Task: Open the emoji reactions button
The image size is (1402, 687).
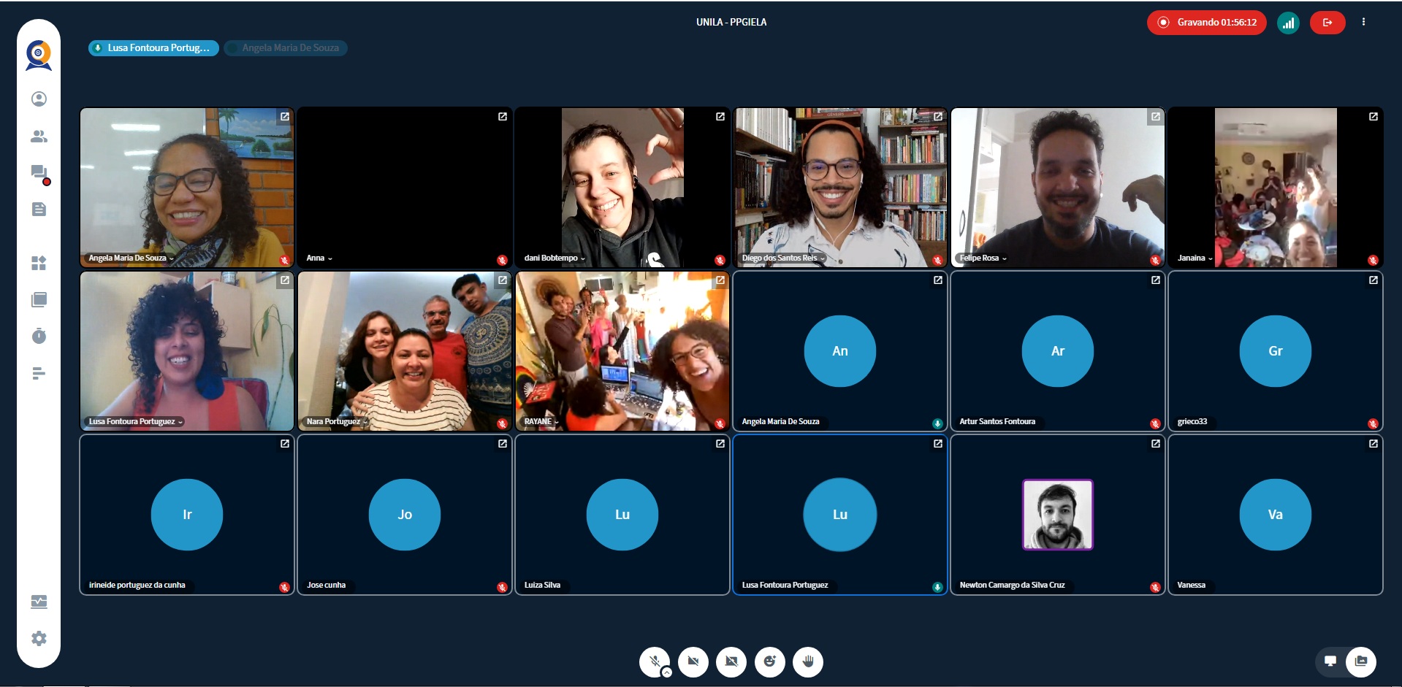Action: [769, 662]
